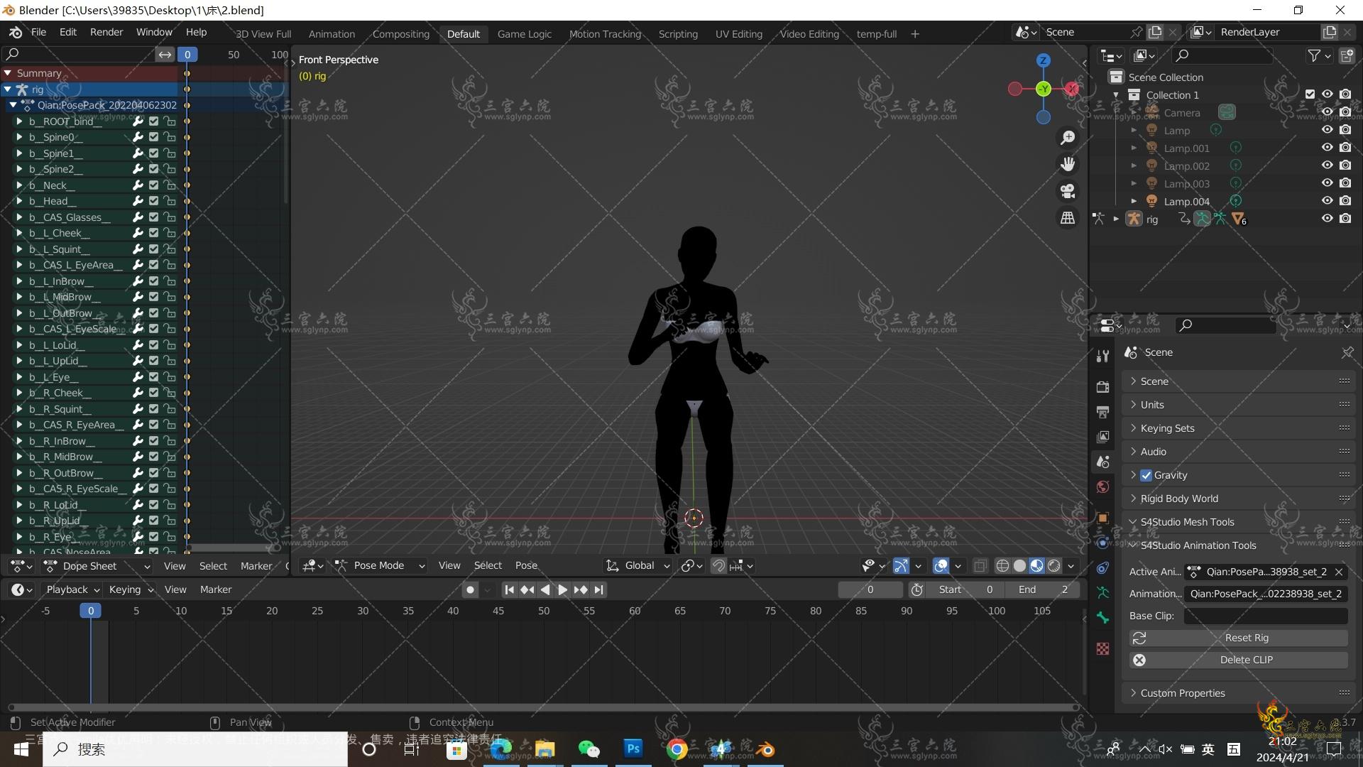The height and width of the screenshot is (767, 1363).
Task: Play the animation forward
Action: click(562, 589)
